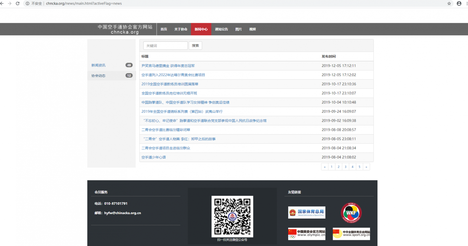Click the not secure info icon
This screenshot has width=468, height=246.
coord(27,3)
